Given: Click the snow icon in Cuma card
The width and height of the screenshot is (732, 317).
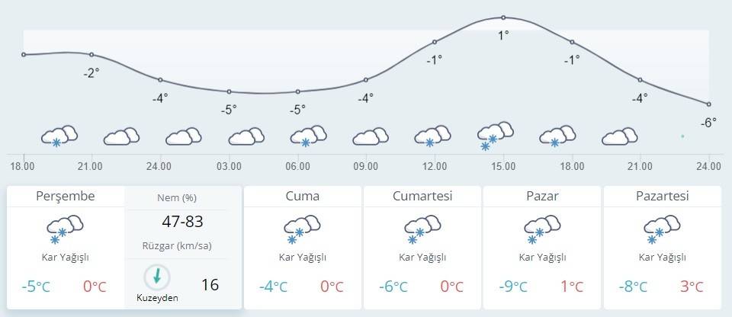Looking at the screenshot, I should [302, 229].
